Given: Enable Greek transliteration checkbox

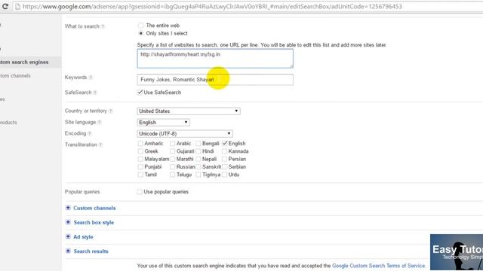Looking at the screenshot, I should click(x=140, y=151).
